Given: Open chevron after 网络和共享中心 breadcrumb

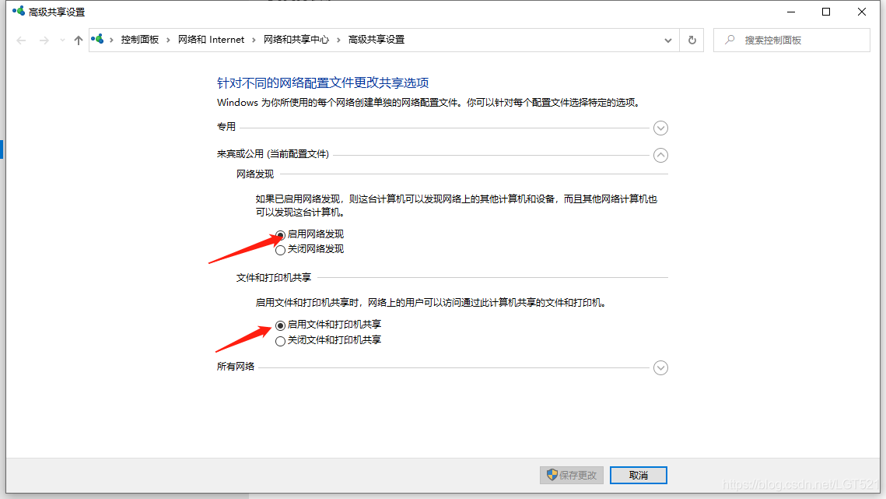Looking at the screenshot, I should [x=338, y=40].
